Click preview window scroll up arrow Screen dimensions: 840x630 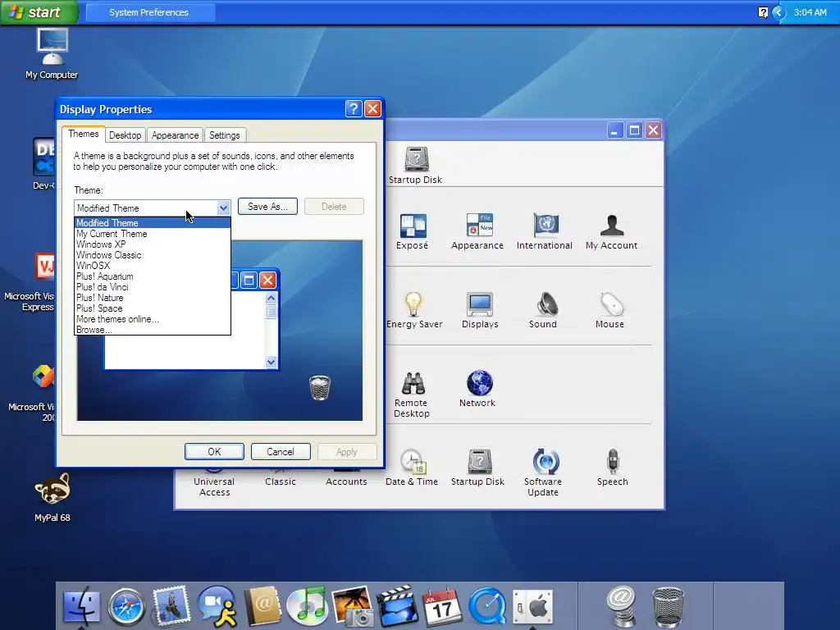click(x=271, y=299)
